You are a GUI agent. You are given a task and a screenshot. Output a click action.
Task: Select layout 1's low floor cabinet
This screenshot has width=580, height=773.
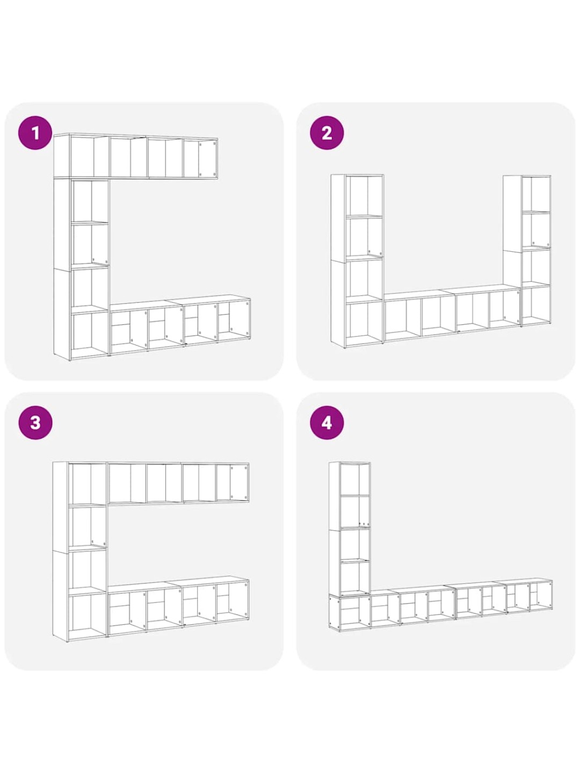(180, 326)
